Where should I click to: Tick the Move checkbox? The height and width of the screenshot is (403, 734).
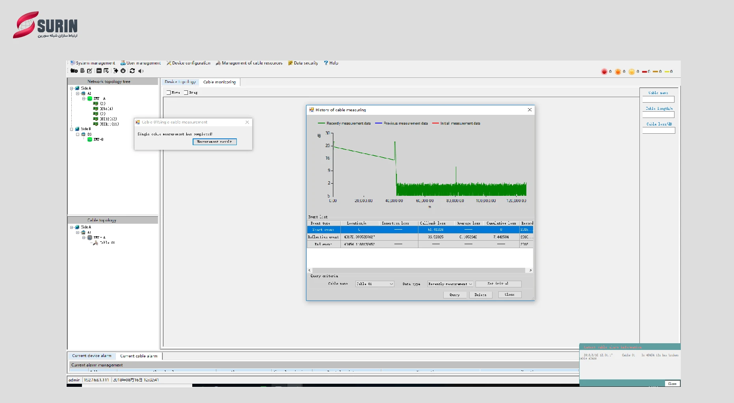[x=169, y=92]
